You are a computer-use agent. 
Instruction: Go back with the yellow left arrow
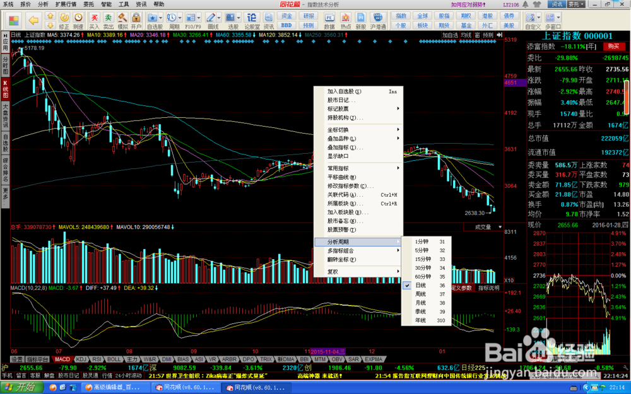click(34, 20)
